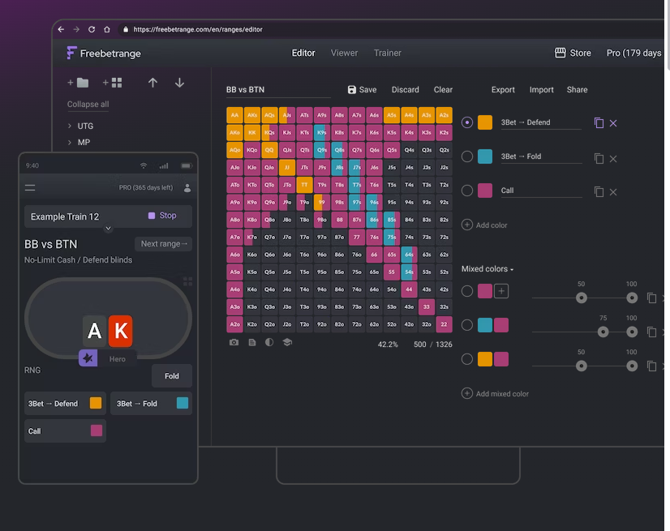670x531 pixels.
Task: Click Export in the range toolbar
Action: coord(503,90)
